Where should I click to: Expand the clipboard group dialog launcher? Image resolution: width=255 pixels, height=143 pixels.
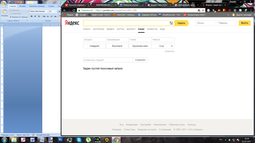click(x=27, y=21)
